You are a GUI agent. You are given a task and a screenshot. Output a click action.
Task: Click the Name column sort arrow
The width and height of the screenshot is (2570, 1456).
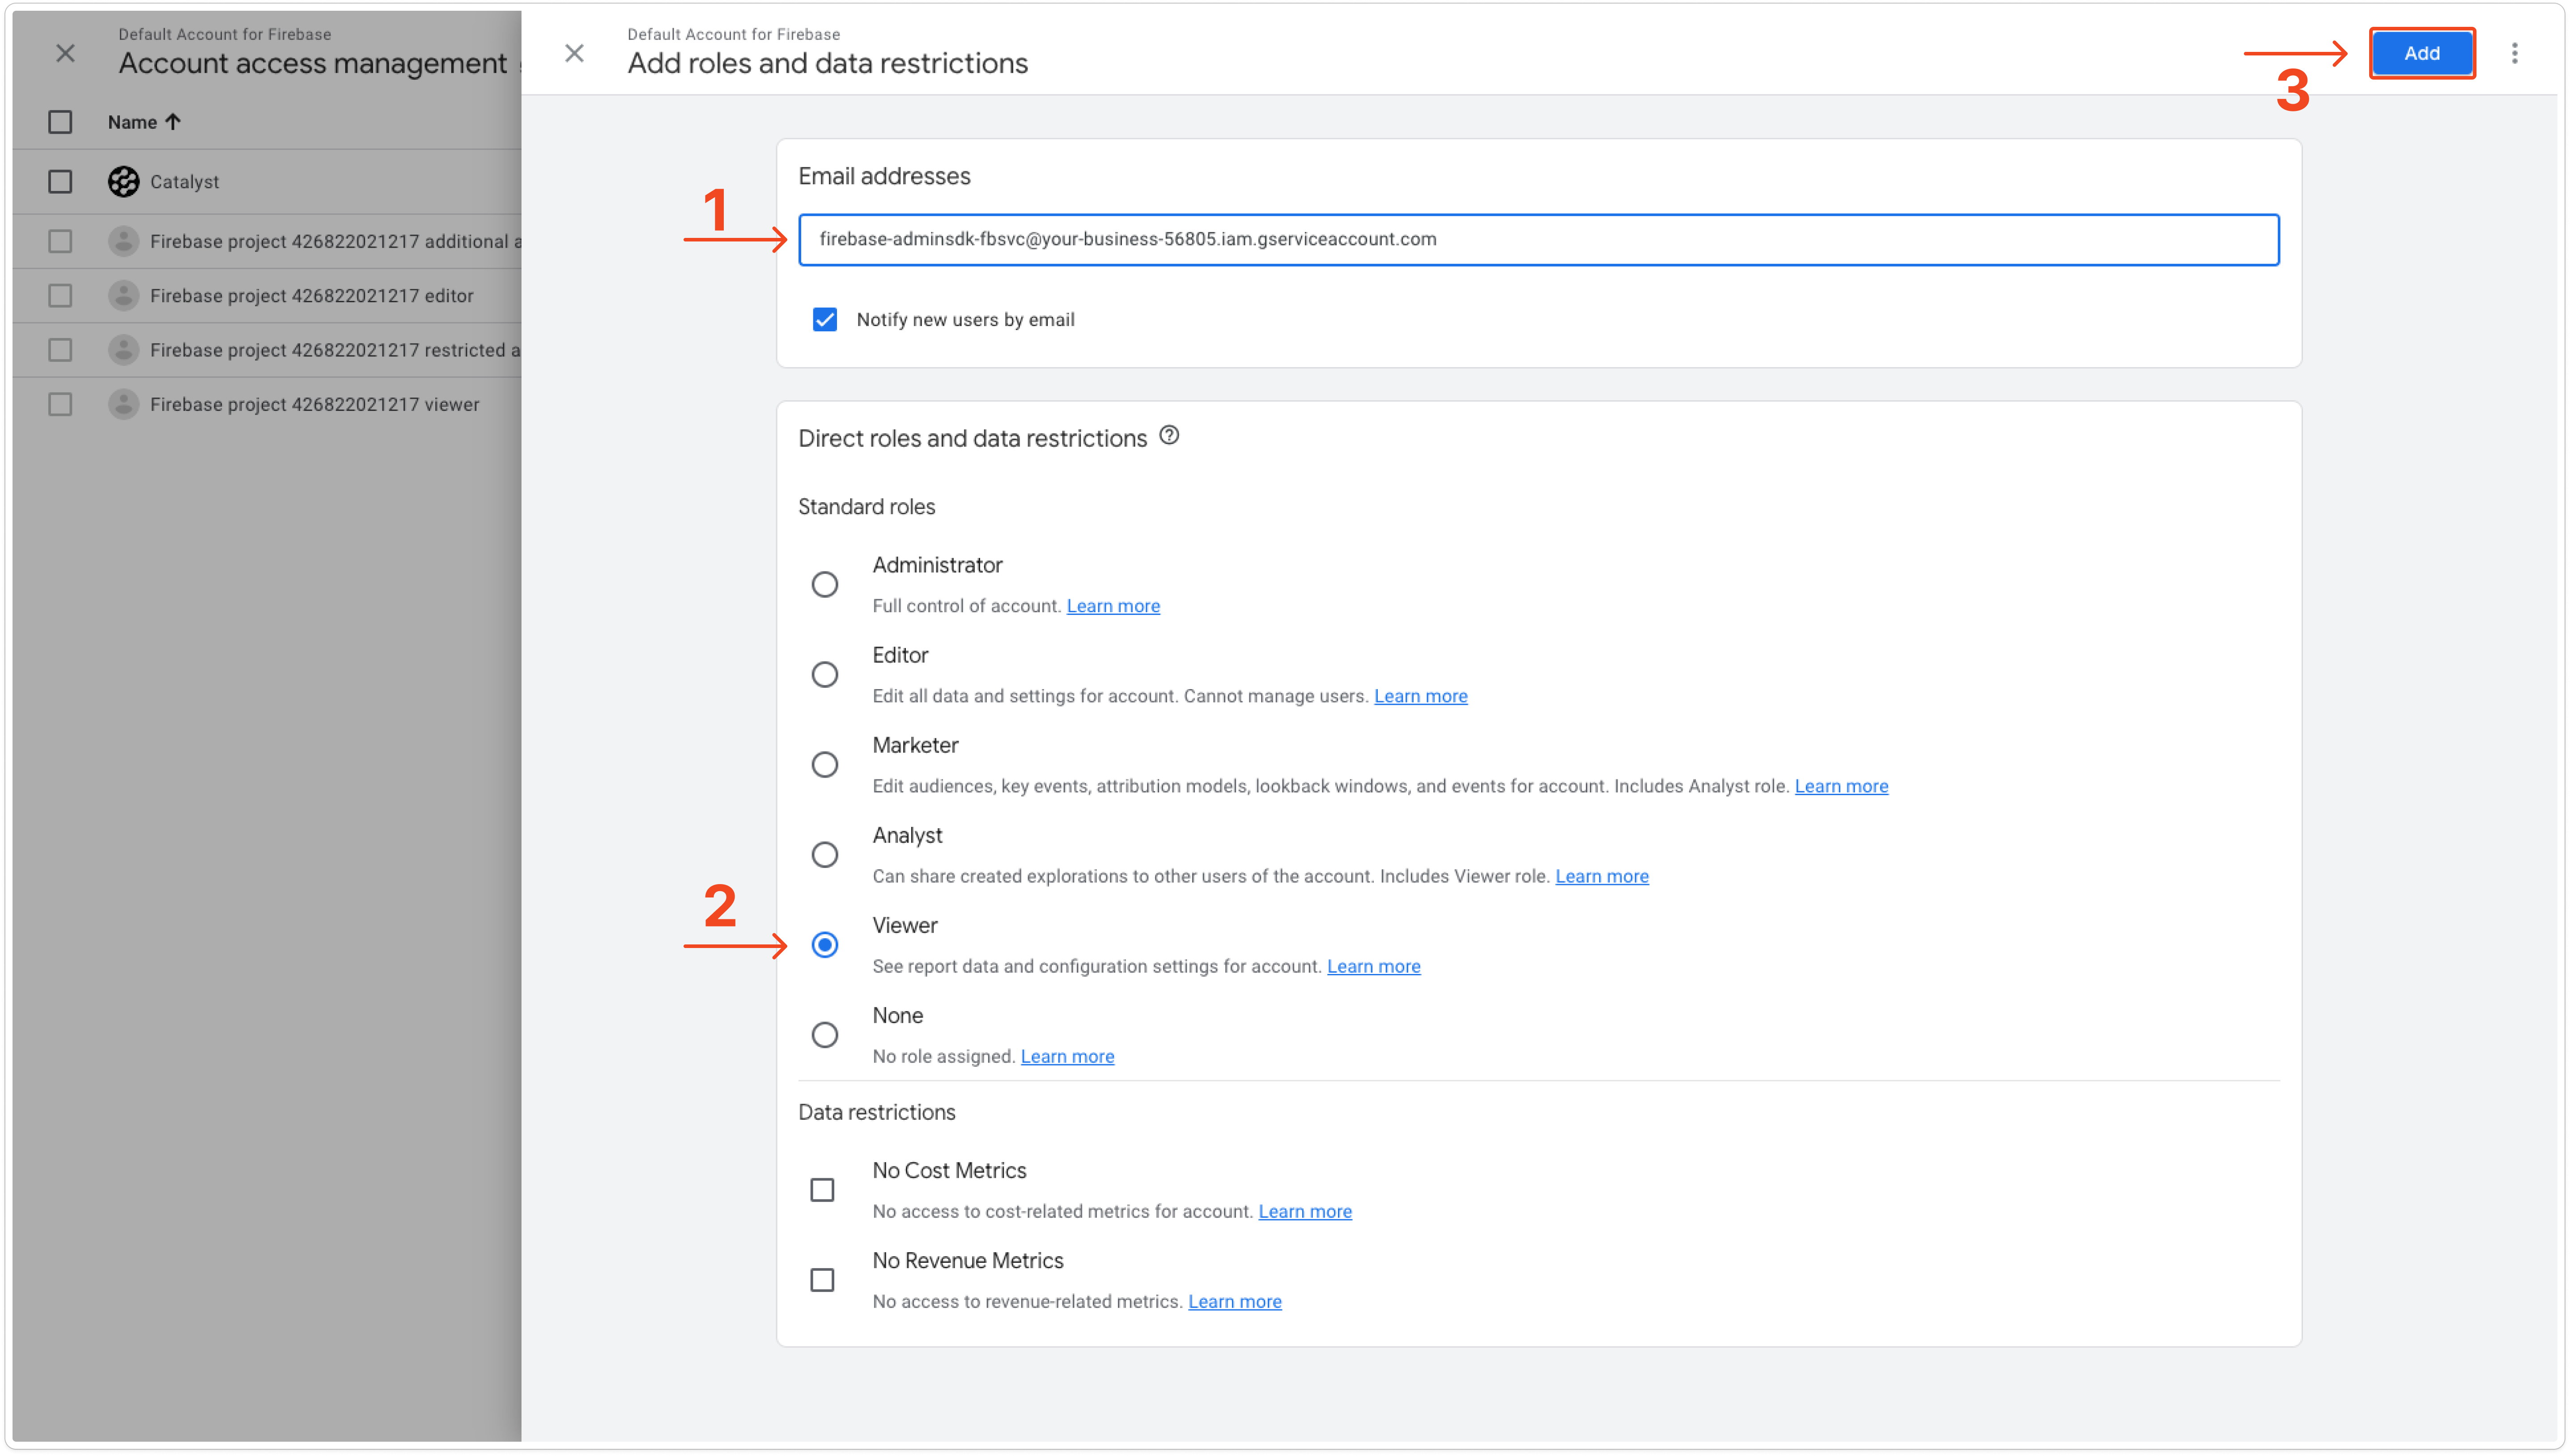173,122
